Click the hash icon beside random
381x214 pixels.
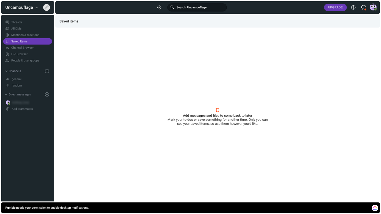tap(8, 86)
